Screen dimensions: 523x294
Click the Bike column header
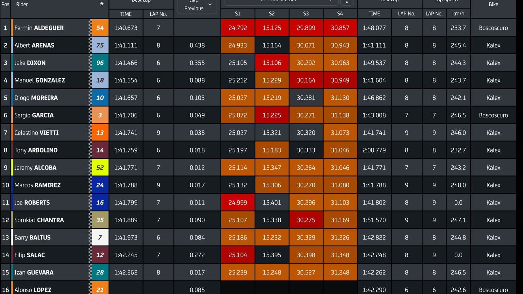pos(493,5)
